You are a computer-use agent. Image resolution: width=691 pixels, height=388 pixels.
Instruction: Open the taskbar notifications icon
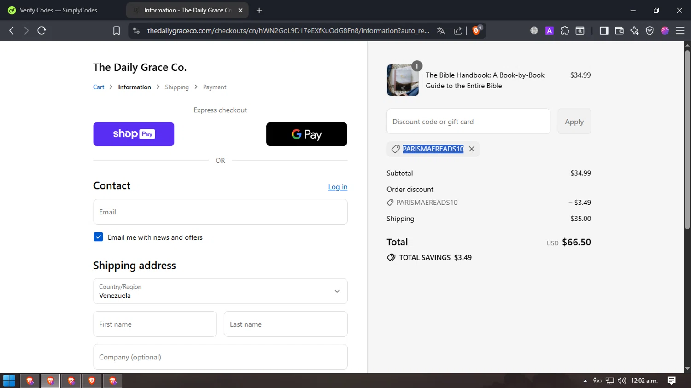671,381
